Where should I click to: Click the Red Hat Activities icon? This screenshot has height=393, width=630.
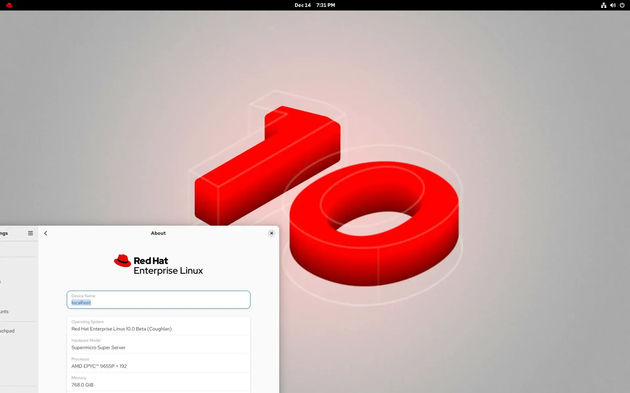click(x=9, y=5)
